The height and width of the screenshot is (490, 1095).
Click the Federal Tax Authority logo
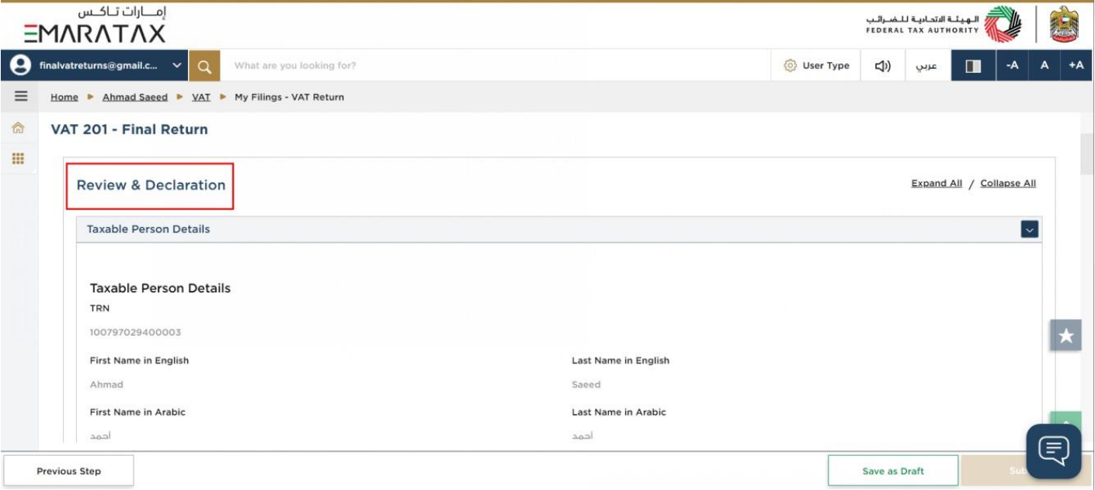click(x=944, y=25)
